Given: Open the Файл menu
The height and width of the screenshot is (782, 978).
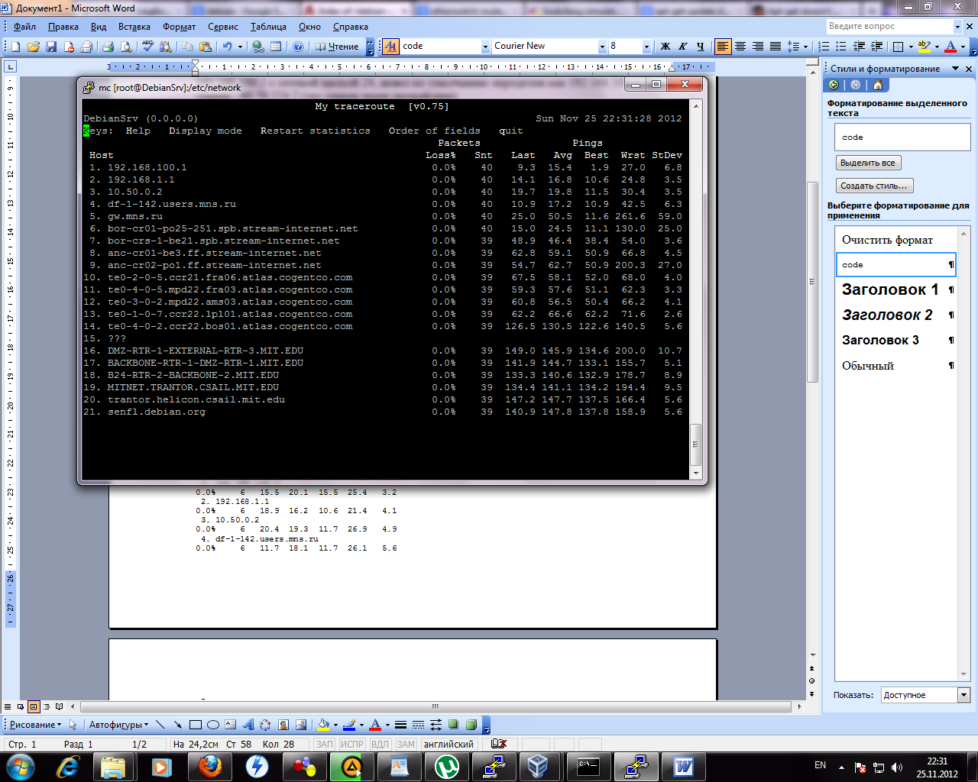Looking at the screenshot, I should (24, 27).
